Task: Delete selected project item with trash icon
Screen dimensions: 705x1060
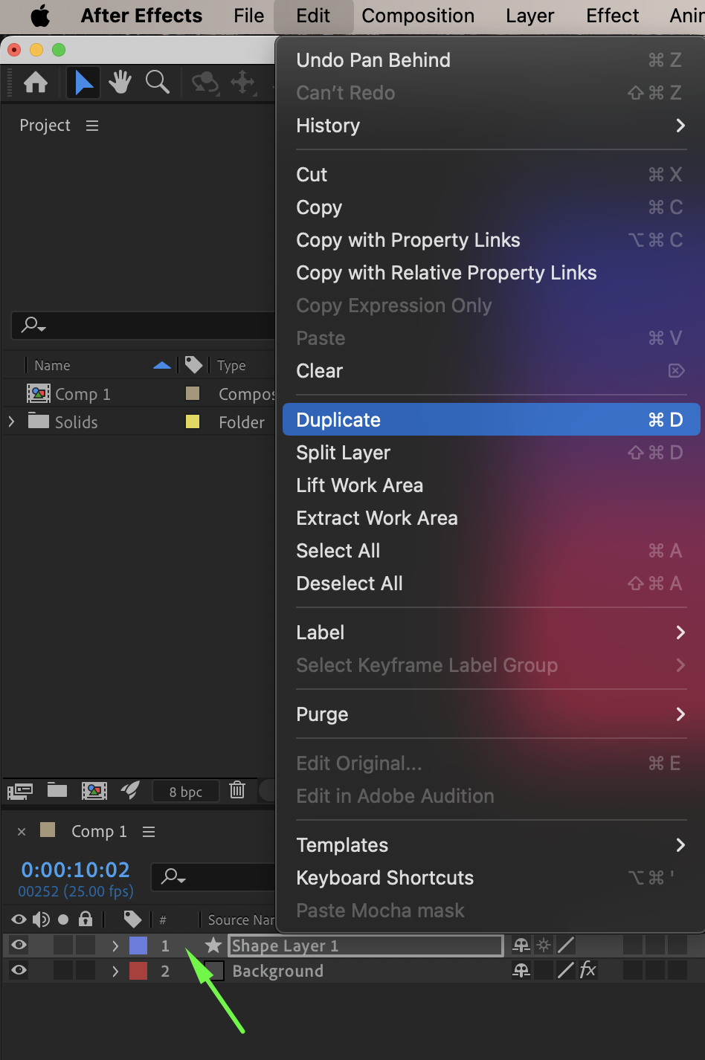Action: click(x=237, y=790)
